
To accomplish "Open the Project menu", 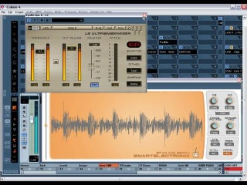I will pos(19,12).
